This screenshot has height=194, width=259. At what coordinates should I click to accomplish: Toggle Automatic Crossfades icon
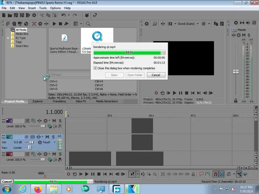pos(222,174)
